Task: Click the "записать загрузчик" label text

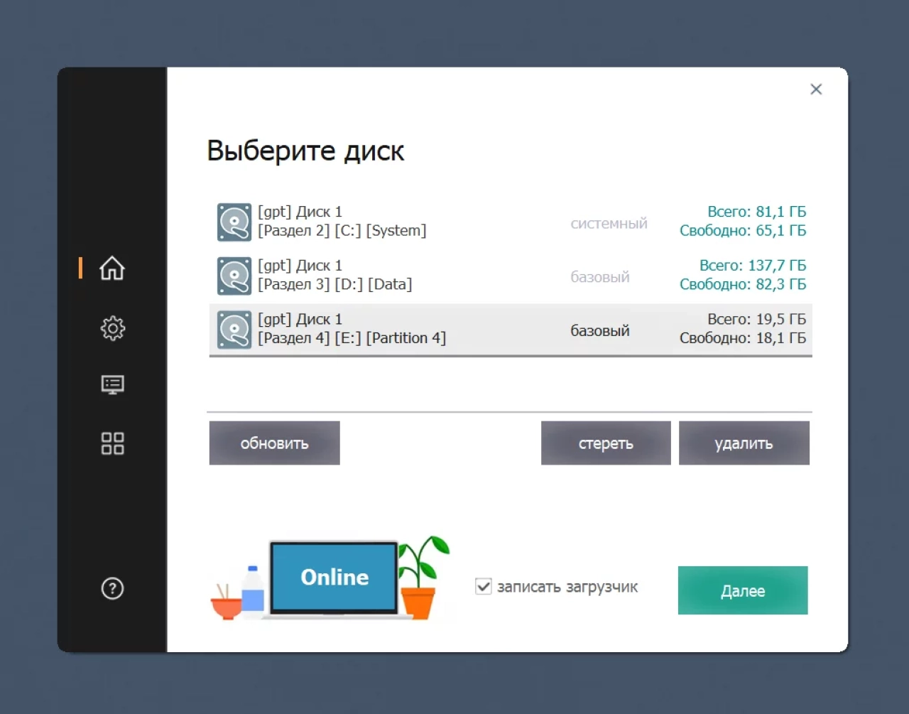Action: [567, 587]
